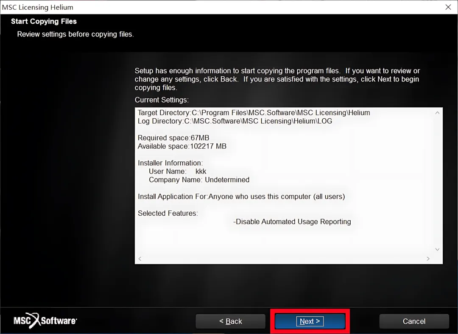Screen dimensions: 458x334
Task: Go back with the Back button
Action: click(230, 321)
